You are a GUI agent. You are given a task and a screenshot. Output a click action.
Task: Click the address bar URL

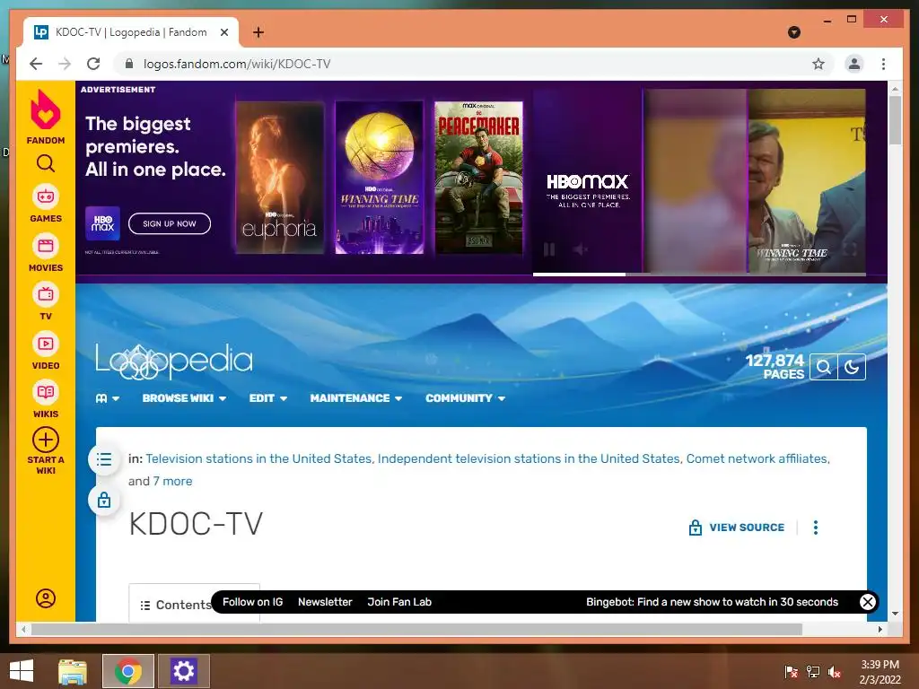(x=237, y=64)
